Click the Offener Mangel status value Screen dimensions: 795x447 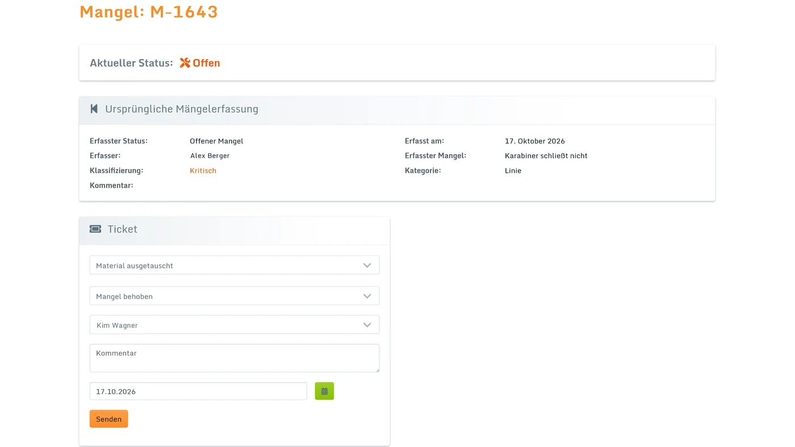pos(216,141)
